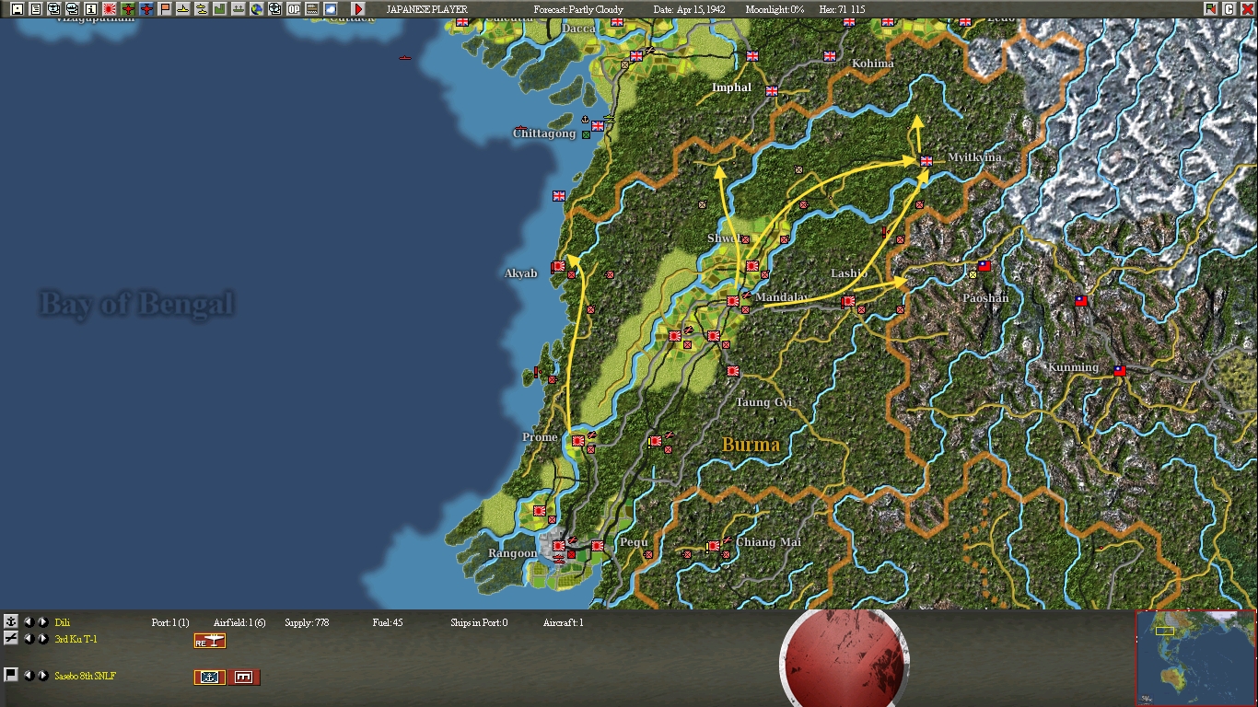Screen dimensions: 1258x707
Task: Click right arrow beside Sasebo 8th SNLF
Action: click(x=42, y=676)
